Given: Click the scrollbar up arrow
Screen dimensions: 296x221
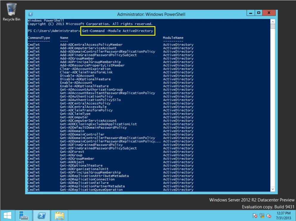Looking at the screenshot, I should pyautogui.click(x=272, y=22).
